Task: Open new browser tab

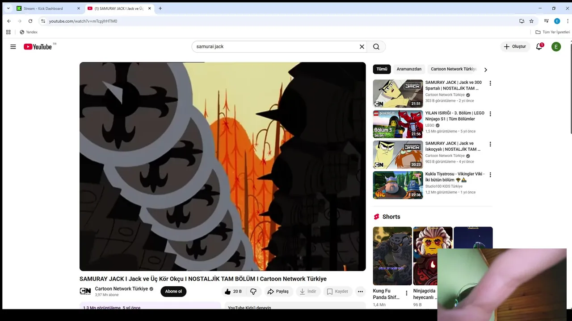Action: click(160, 8)
